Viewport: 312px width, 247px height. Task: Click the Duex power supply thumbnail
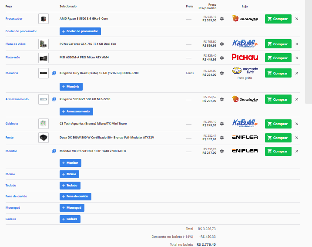[x=44, y=138]
